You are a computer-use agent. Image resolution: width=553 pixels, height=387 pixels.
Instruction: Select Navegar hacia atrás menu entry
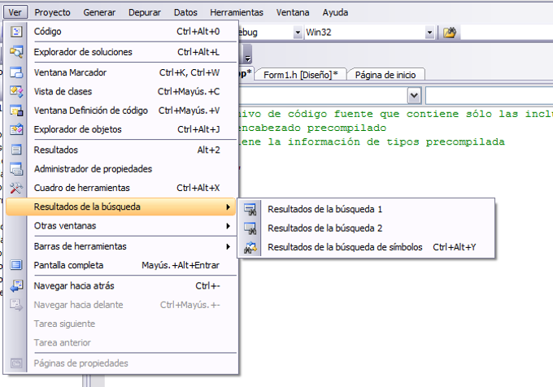tap(121, 286)
